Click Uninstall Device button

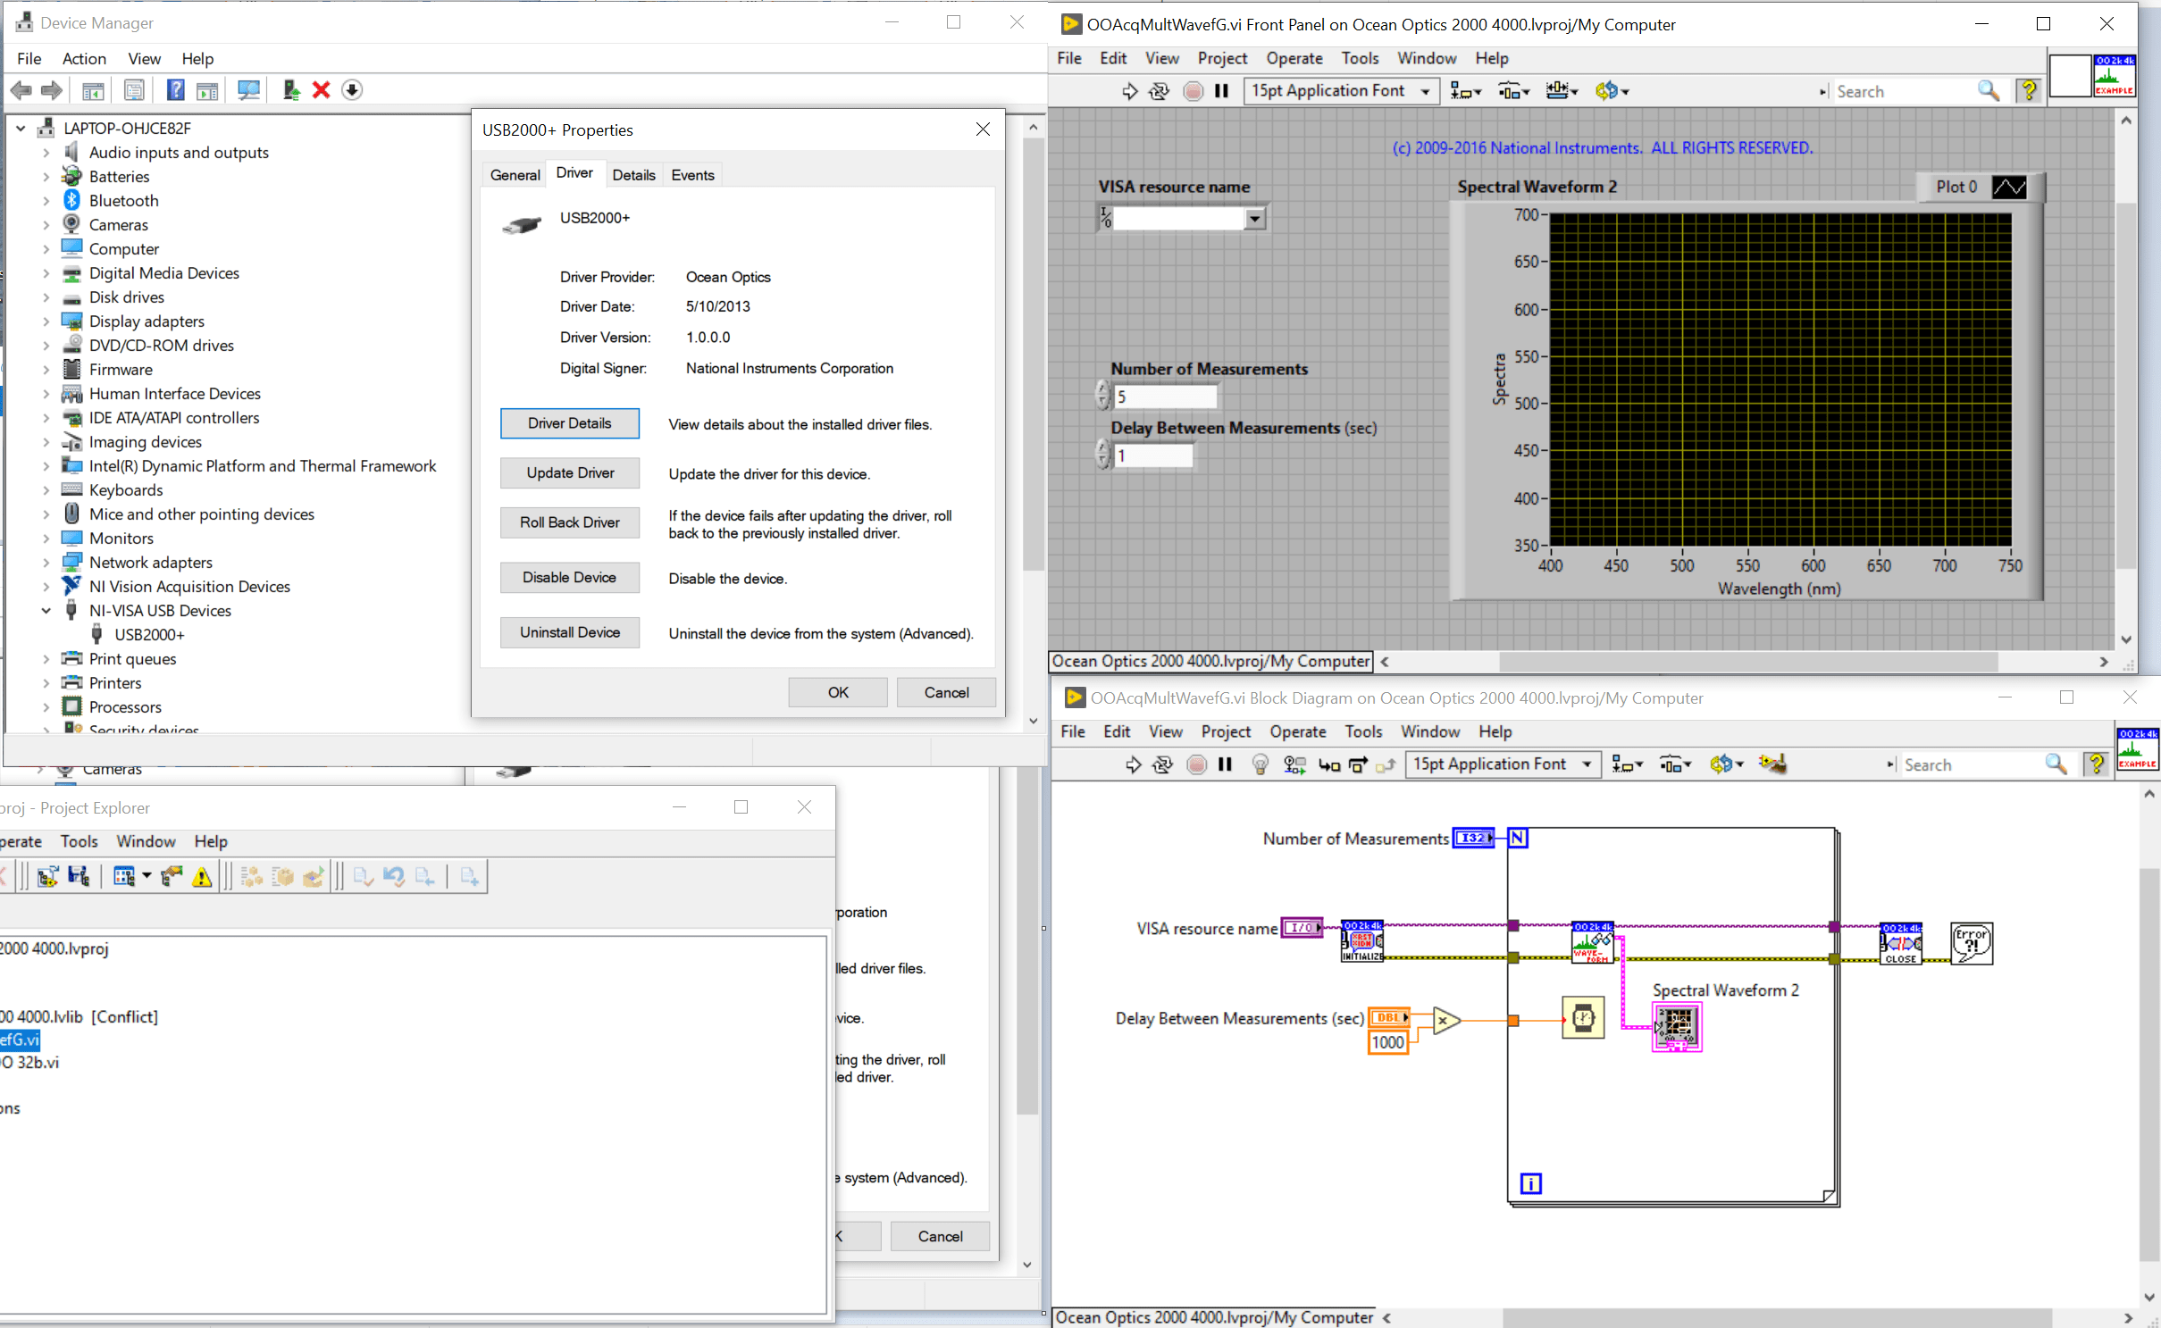click(x=570, y=632)
